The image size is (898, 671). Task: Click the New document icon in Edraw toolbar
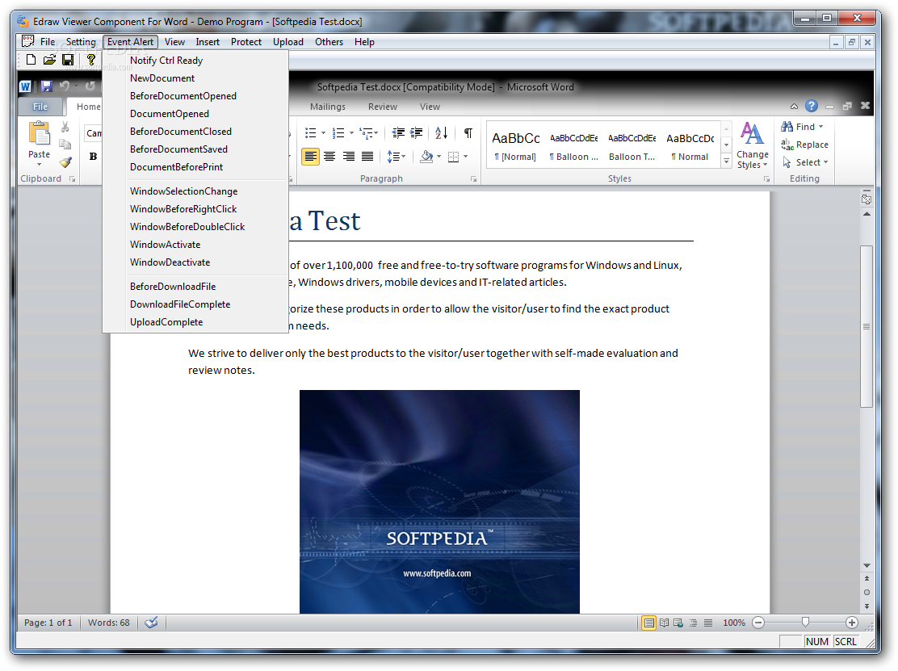pos(31,60)
